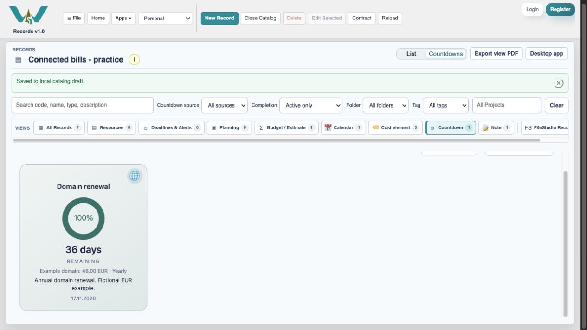Click the Register button
Viewport: 587px width, 330px height.
click(560, 9)
